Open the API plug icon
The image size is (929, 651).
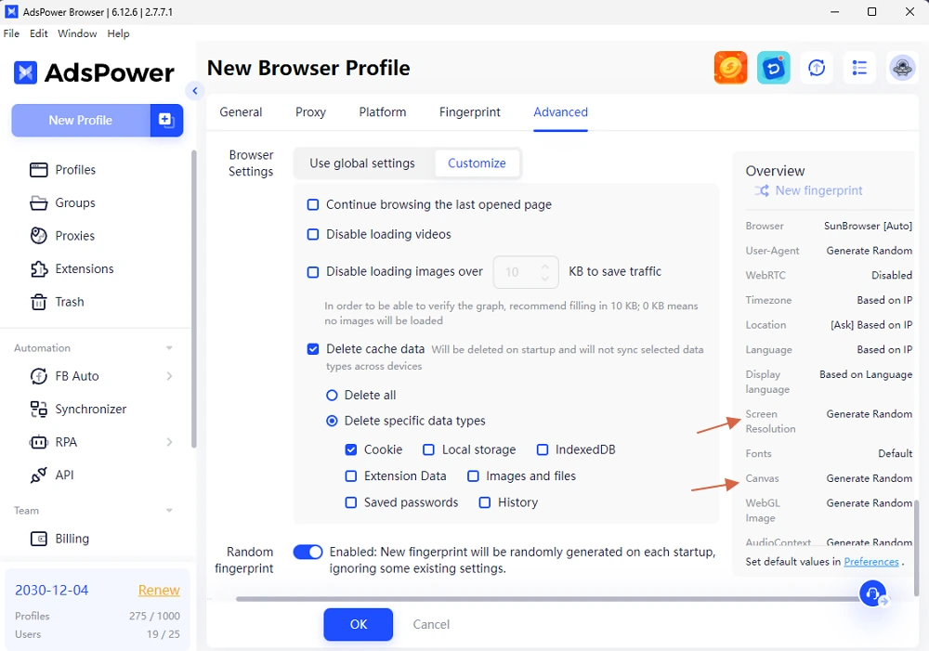coord(38,475)
